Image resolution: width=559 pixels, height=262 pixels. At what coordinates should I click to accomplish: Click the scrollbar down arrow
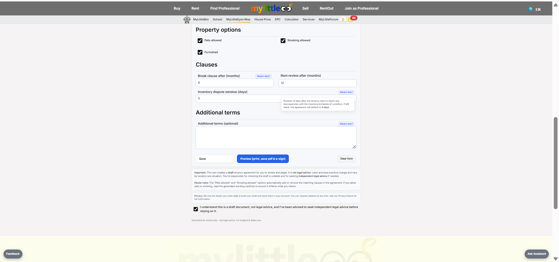click(556, 259)
